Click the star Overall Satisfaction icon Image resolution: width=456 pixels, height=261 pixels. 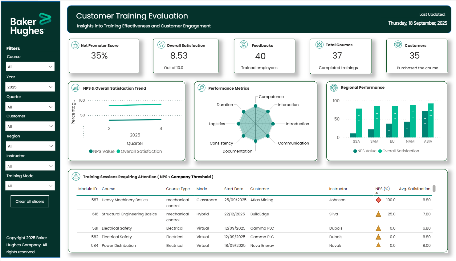tap(161, 45)
